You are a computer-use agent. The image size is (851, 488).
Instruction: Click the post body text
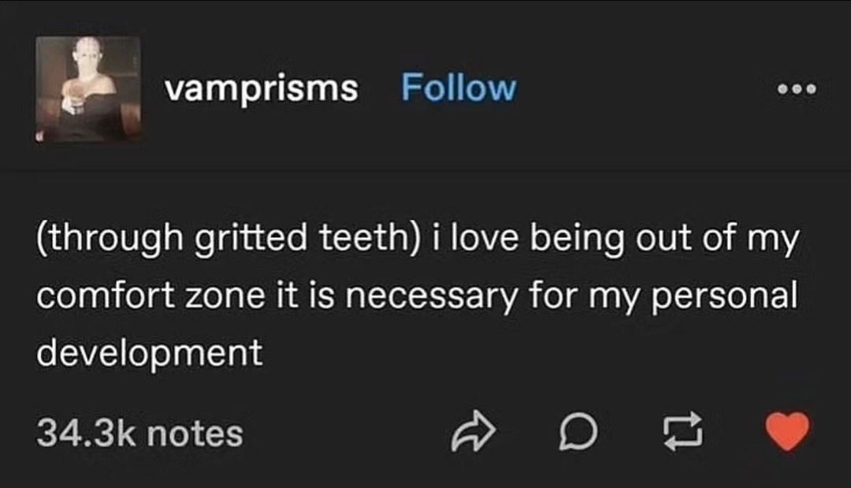click(418, 293)
